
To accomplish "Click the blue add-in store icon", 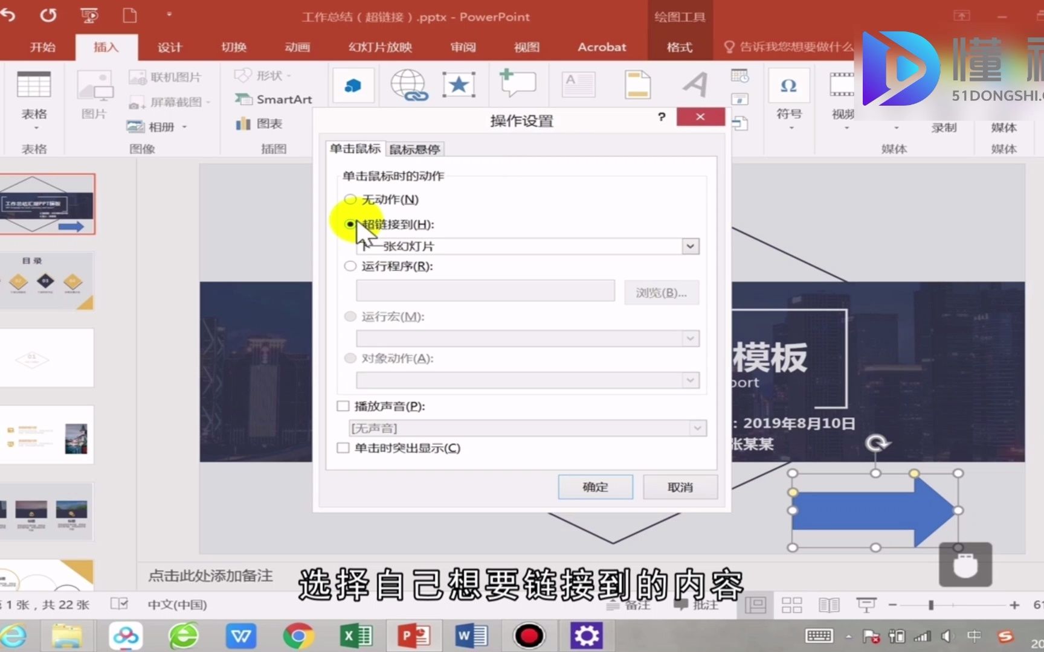I will [x=353, y=85].
